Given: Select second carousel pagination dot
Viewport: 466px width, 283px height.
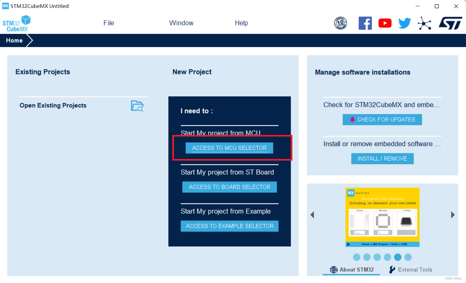Looking at the screenshot, I should (x=367, y=257).
